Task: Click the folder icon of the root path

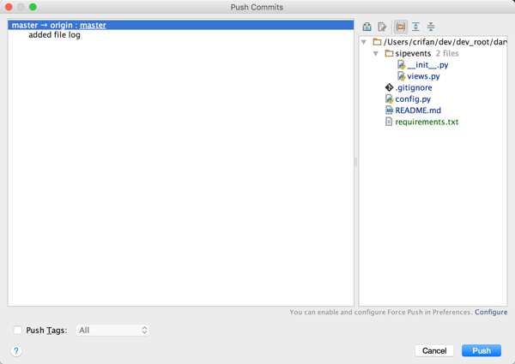Action: pyautogui.click(x=377, y=42)
